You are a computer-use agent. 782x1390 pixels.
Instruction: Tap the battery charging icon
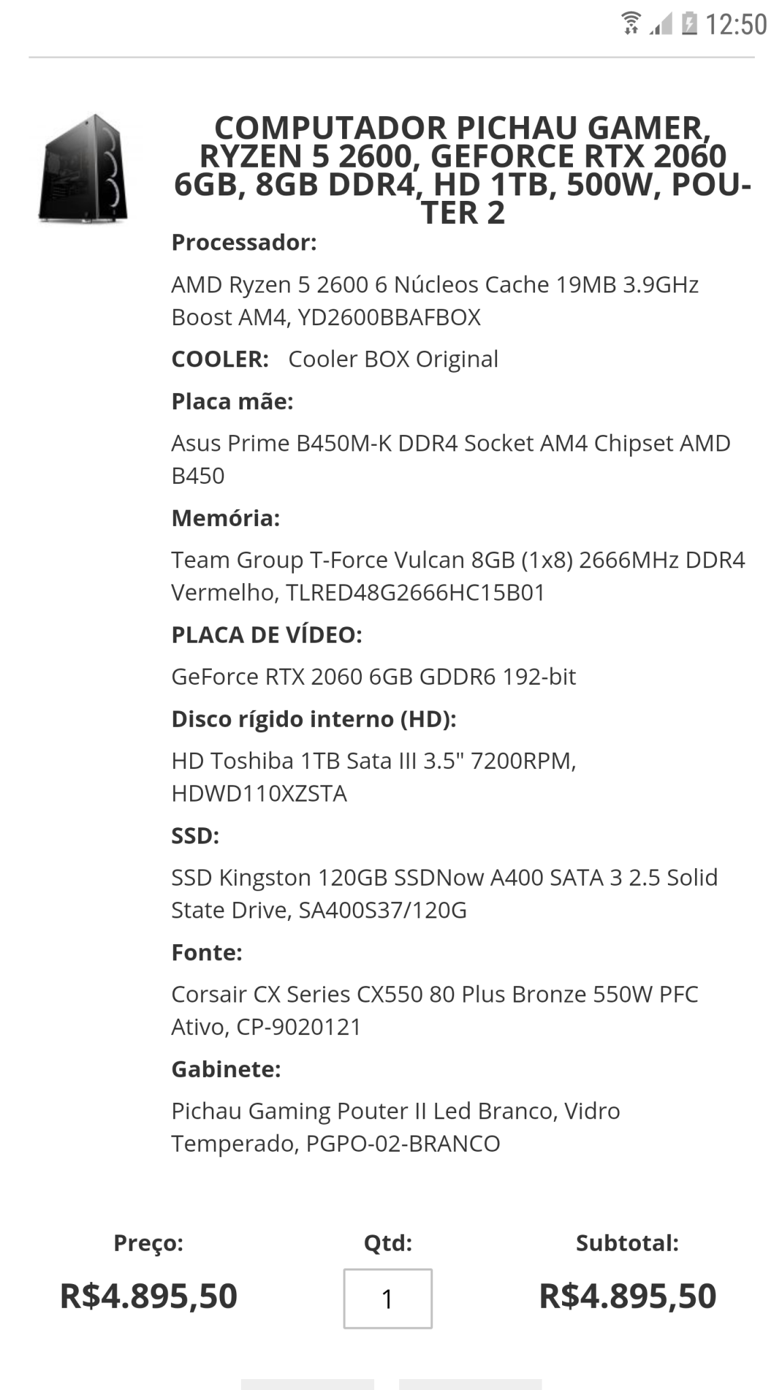point(689,24)
